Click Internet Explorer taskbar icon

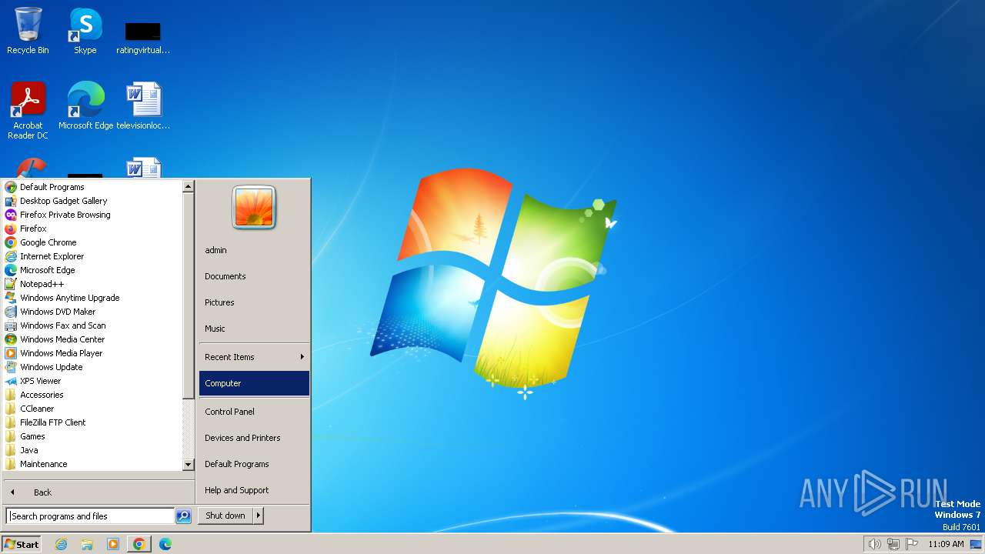pos(61,544)
